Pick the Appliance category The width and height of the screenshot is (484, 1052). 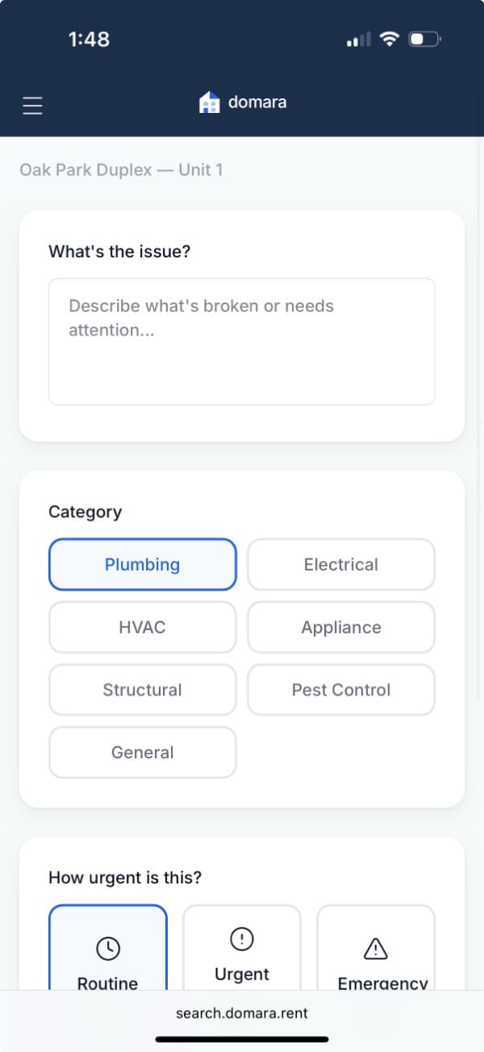click(x=340, y=627)
